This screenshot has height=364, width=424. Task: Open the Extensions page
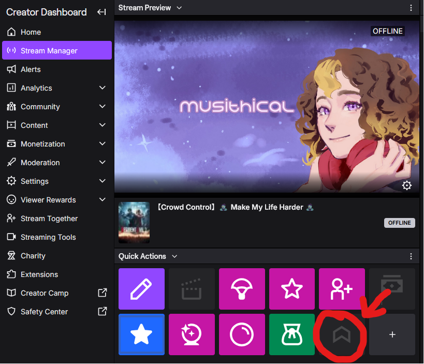pos(57,274)
